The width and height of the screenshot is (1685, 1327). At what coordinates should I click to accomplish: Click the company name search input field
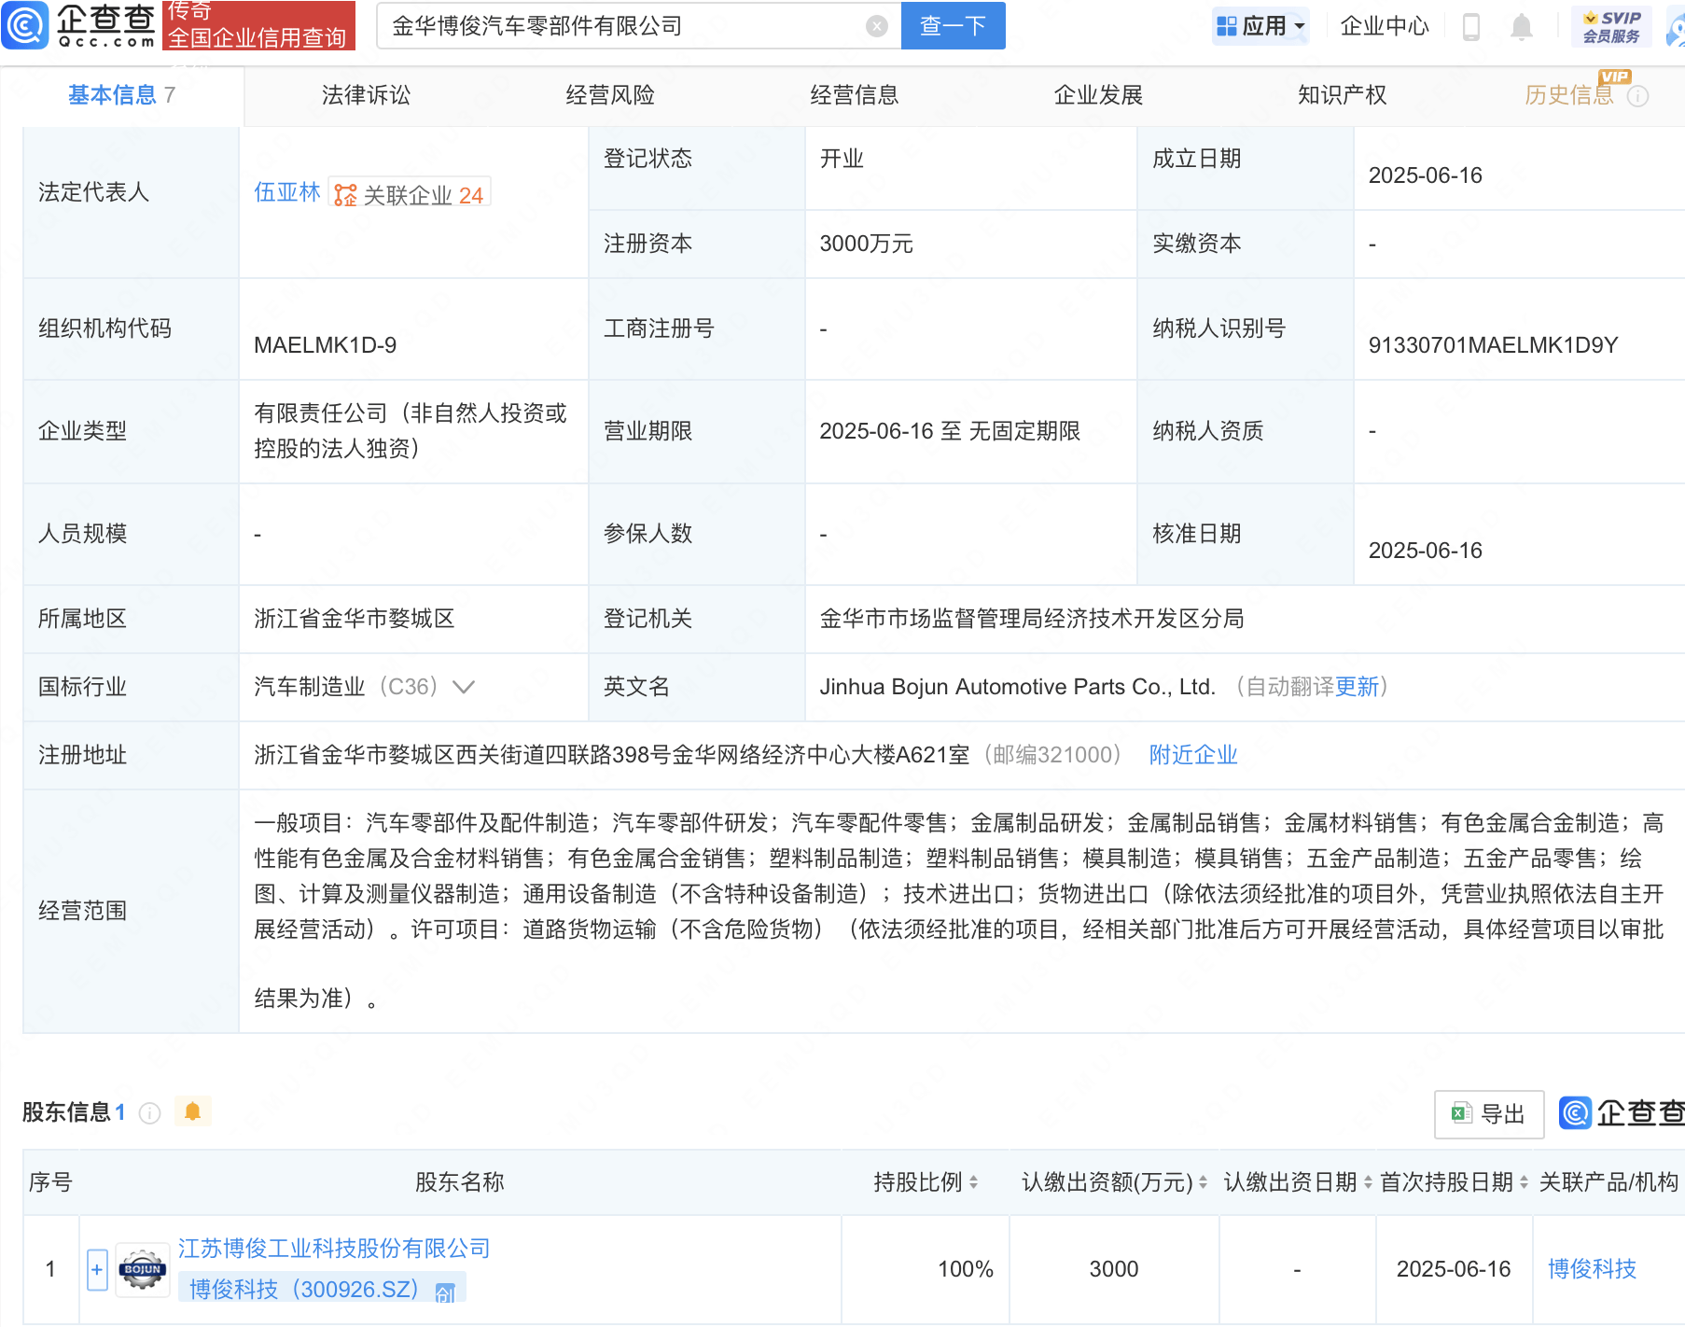(625, 26)
